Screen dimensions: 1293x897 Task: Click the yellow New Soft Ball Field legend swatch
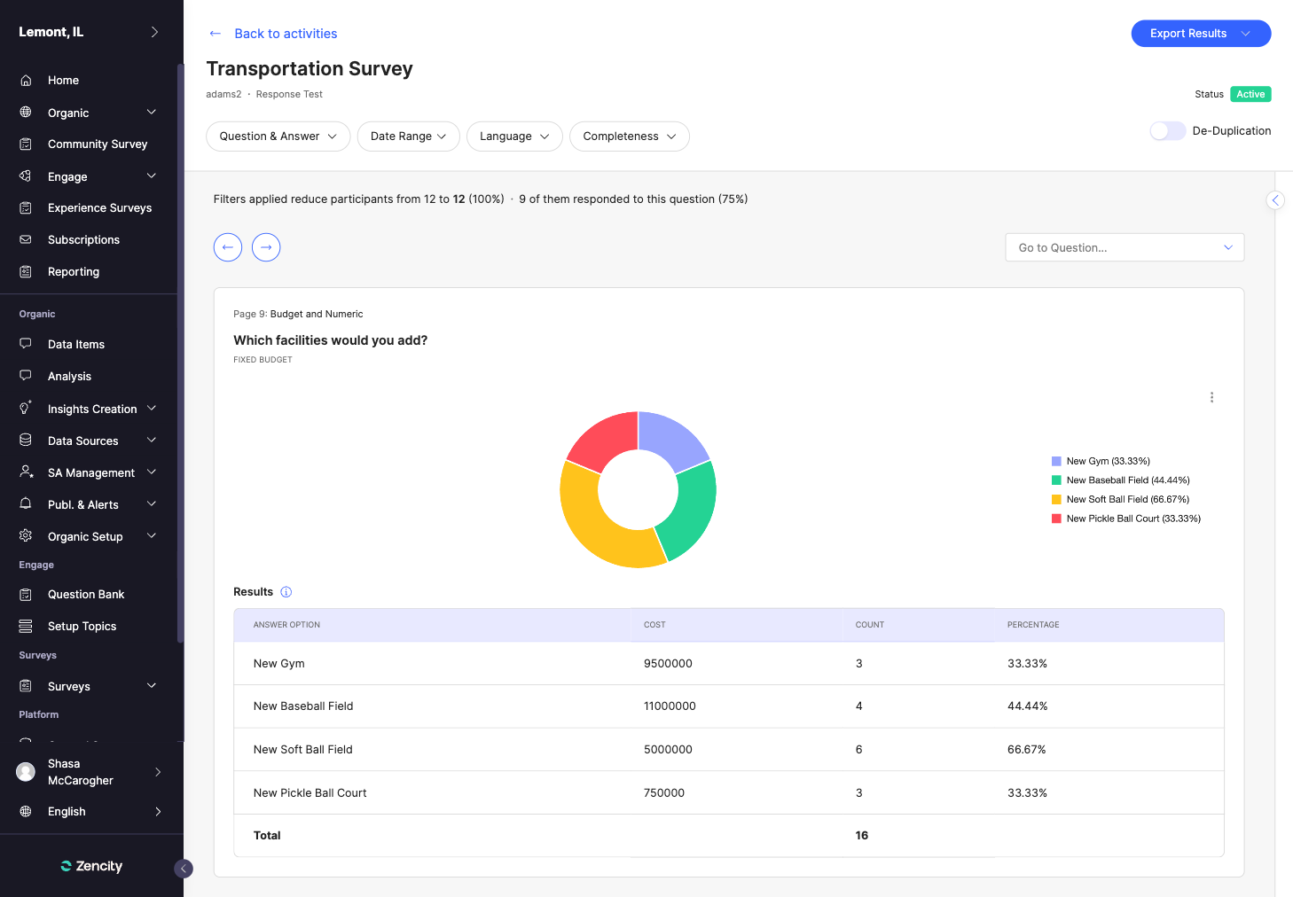click(1056, 500)
